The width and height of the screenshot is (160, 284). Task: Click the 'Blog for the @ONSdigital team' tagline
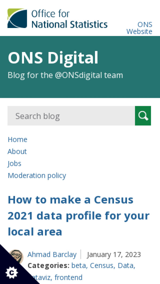click(x=65, y=75)
